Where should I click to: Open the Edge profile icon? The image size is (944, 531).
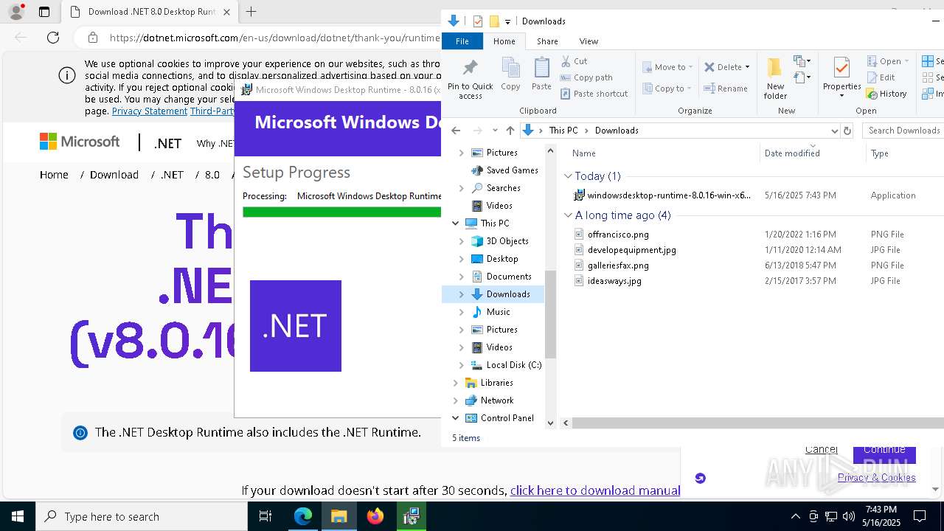pyautogui.click(x=15, y=12)
